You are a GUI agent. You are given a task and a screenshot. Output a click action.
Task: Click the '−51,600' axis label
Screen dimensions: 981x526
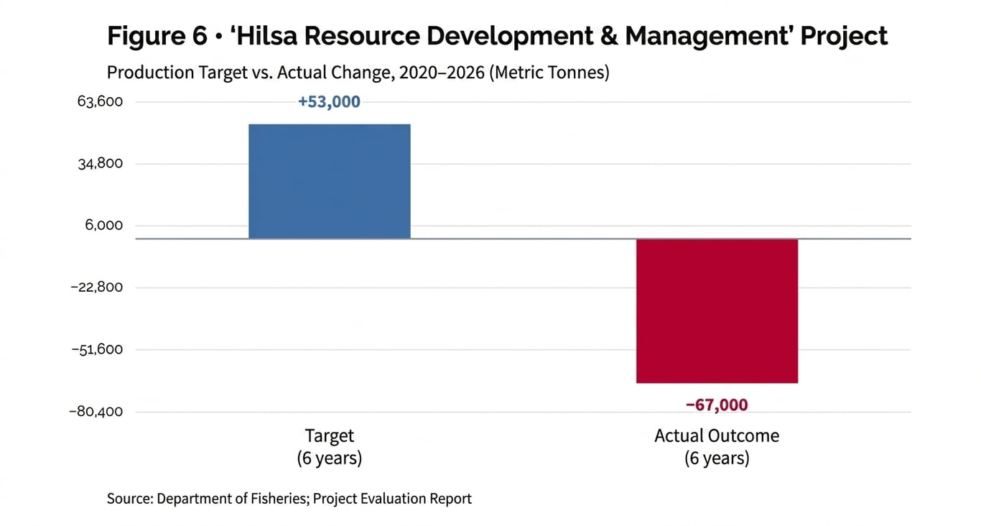tap(96, 350)
